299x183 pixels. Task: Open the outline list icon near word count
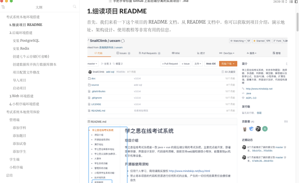click(291, 2)
